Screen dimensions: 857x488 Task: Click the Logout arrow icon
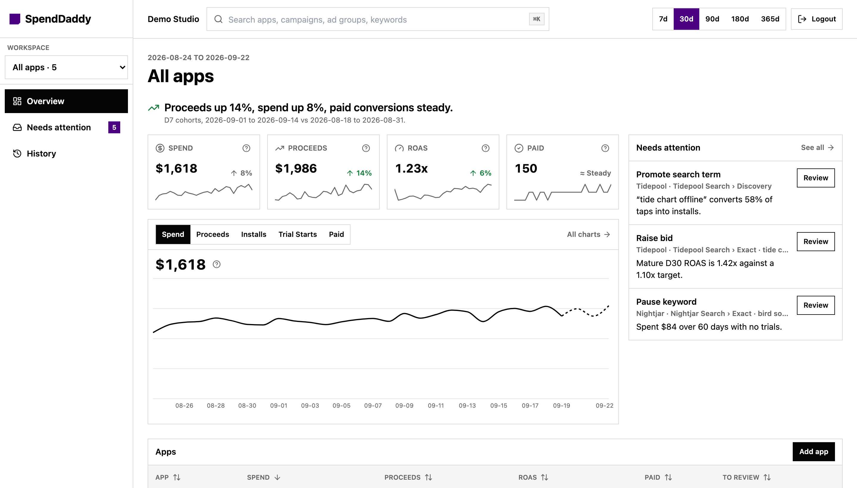[802, 19]
